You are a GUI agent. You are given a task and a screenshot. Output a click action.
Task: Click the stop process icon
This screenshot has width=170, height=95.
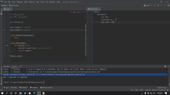coord(165,5)
